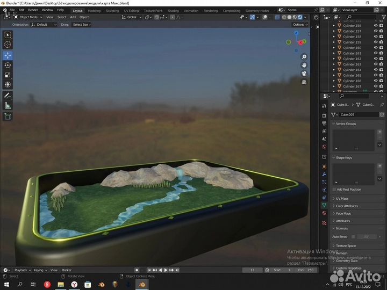Toggle X-ray display

(277, 17)
